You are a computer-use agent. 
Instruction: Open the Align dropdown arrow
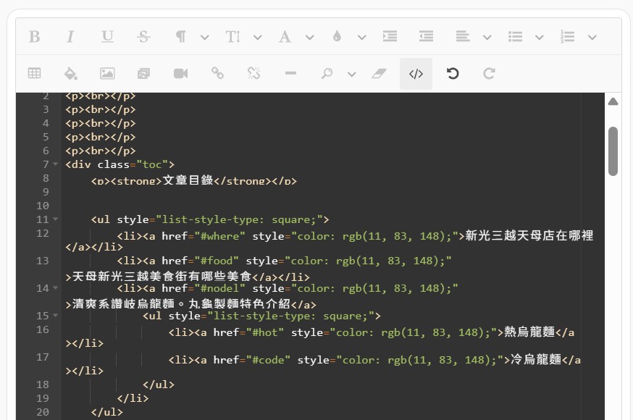coord(487,38)
